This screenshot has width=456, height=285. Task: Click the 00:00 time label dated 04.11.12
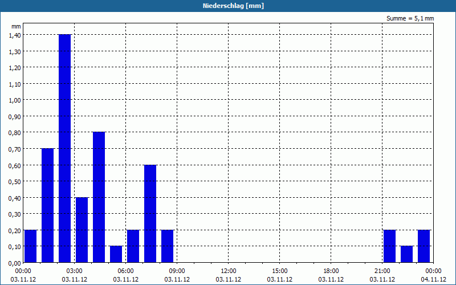click(433, 271)
